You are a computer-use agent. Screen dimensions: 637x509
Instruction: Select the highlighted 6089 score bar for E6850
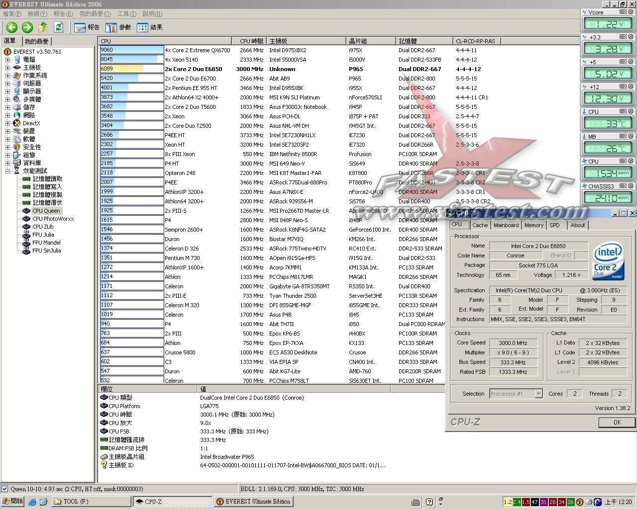click(x=132, y=69)
